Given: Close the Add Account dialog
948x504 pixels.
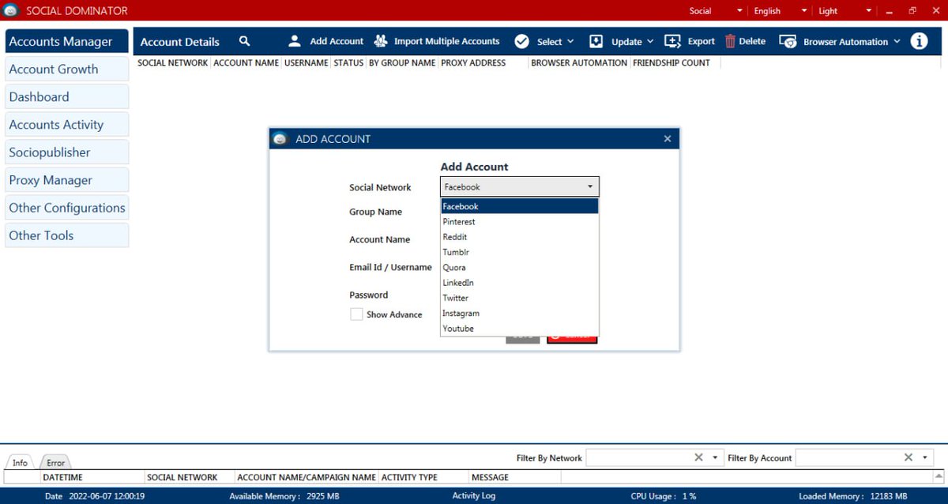Looking at the screenshot, I should 668,139.
